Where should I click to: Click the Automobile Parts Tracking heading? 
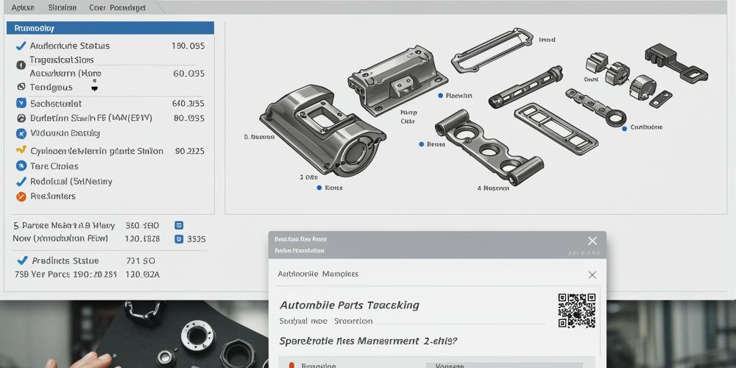350,305
